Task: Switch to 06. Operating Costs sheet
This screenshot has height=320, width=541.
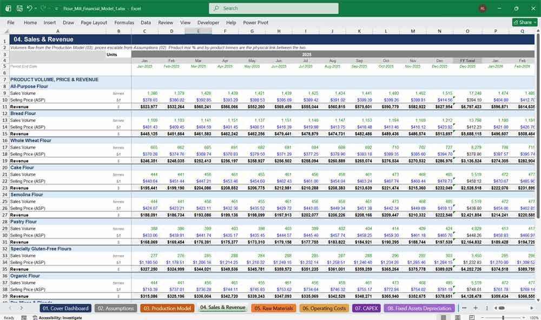Action: pos(324,308)
